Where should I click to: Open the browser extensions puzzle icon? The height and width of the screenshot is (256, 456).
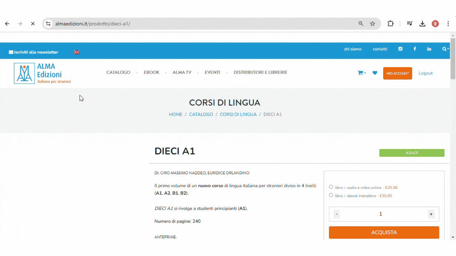tap(391, 24)
